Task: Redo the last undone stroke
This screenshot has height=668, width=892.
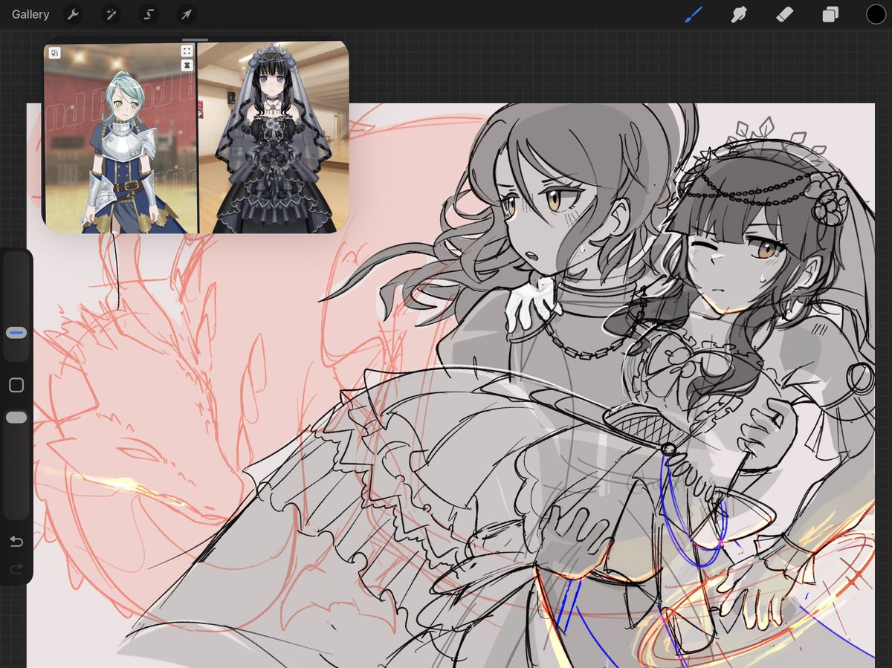Action: point(16,569)
